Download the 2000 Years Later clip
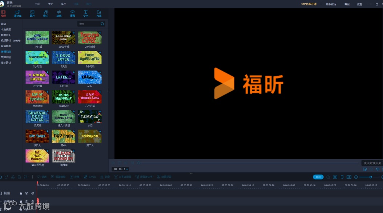The image size is (383, 213). [x=74, y=32]
